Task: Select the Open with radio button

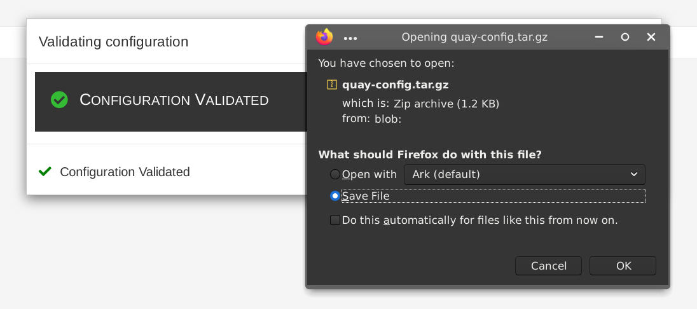Action: pyautogui.click(x=335, y=174)
